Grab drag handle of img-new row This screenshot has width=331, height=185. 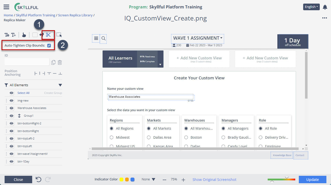(6, 101)
